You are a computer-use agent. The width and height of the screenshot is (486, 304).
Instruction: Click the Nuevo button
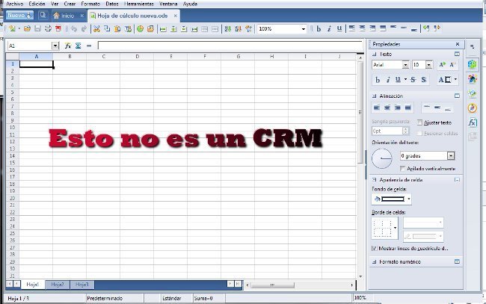coord(19,15)
